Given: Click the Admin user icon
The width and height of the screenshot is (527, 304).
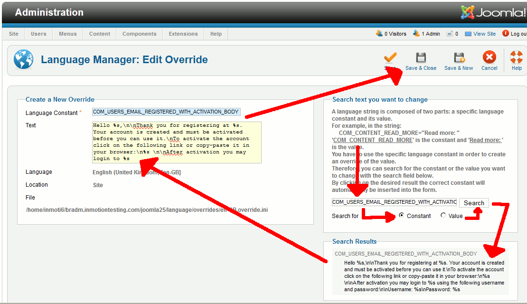Looking at the screenshot, I should pos(416,33).
